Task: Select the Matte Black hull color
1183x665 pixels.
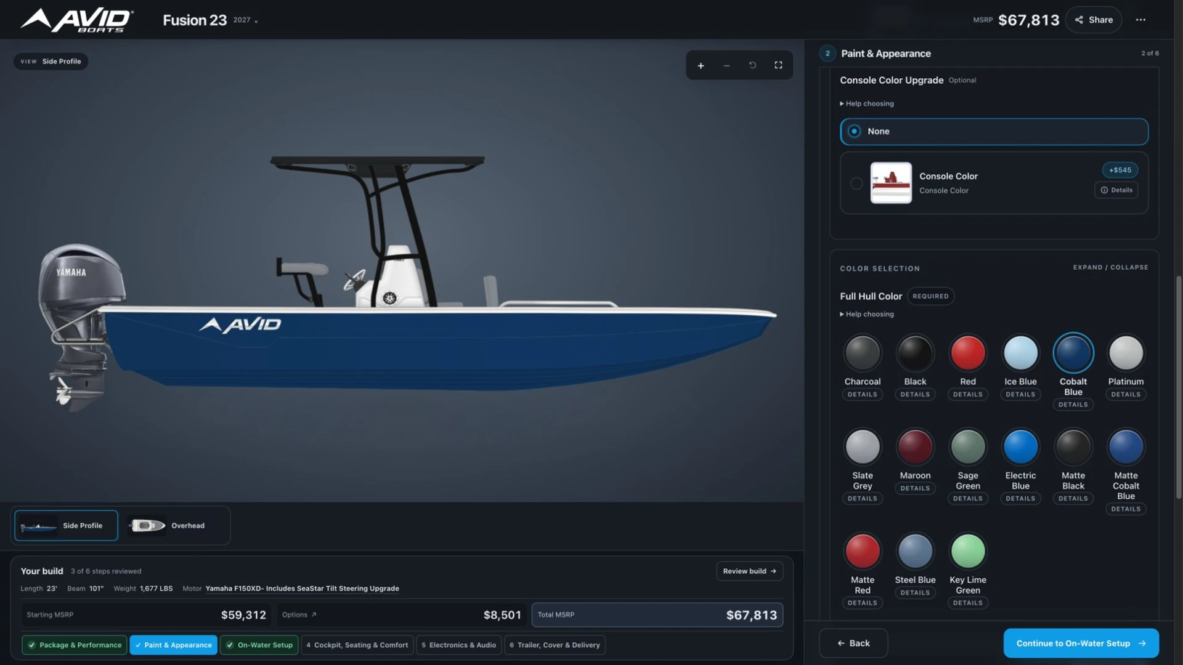Action: [1073, 446]
